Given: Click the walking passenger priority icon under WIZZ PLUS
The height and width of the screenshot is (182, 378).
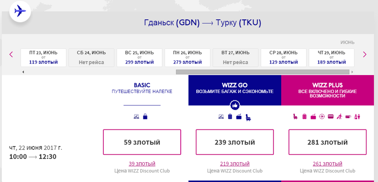Looking at the screenshot, I should (x=340, y=117).
